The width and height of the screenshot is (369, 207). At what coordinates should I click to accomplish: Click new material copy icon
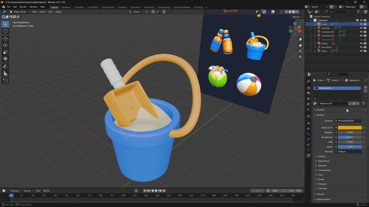[x=353, y=103]
